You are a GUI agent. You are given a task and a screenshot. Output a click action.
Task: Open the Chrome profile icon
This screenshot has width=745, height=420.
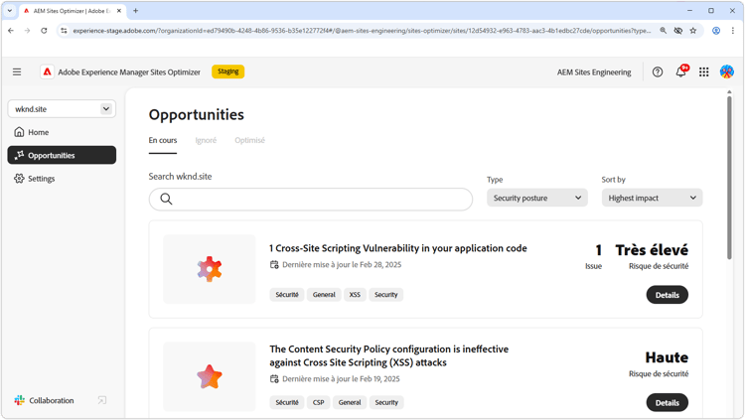point(716,31)
